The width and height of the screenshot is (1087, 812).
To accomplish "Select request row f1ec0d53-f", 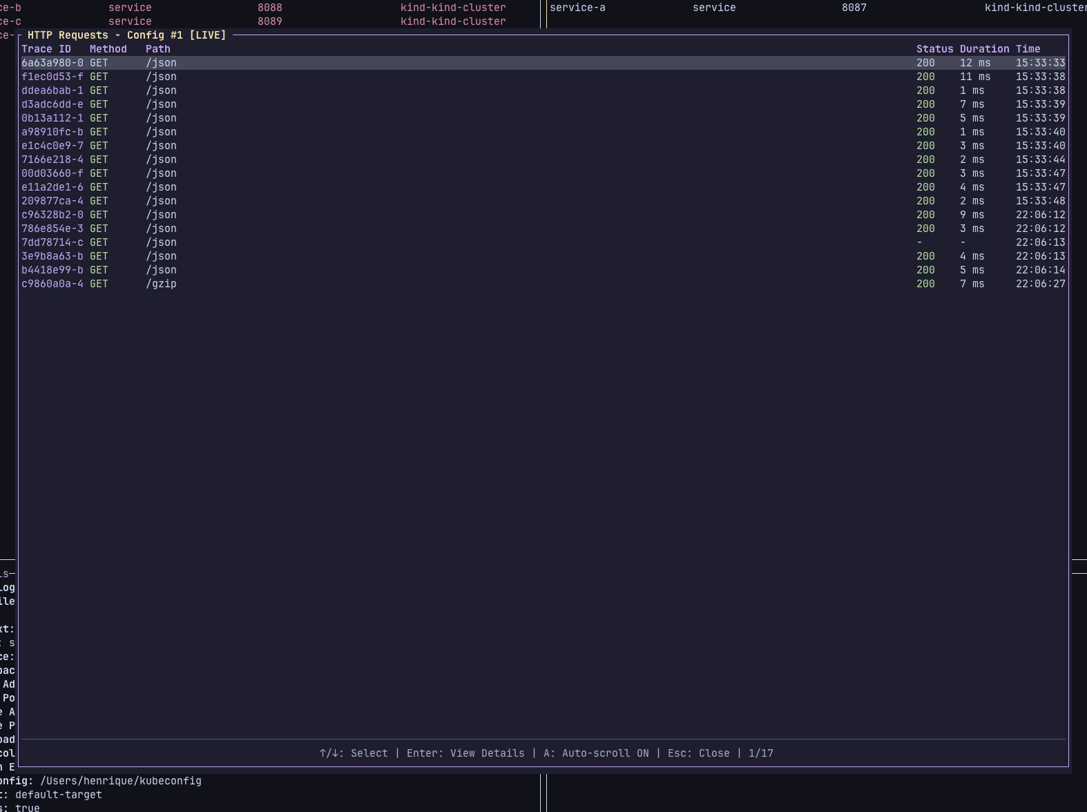I will pyautogui.click(x=543, y=77).
